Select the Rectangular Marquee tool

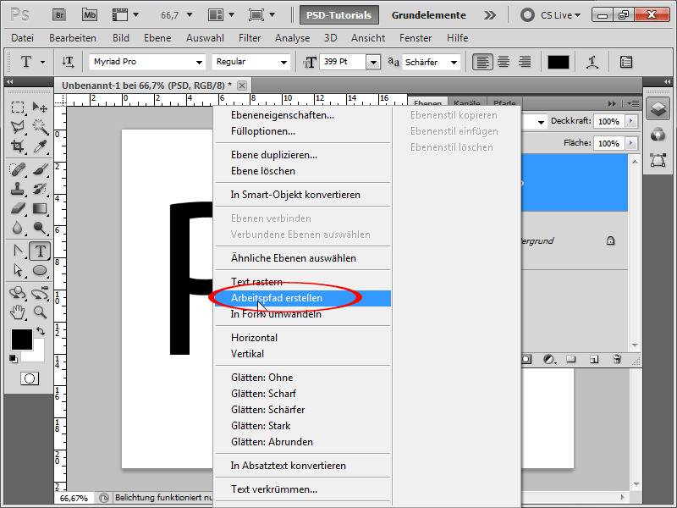pos(18,107)
